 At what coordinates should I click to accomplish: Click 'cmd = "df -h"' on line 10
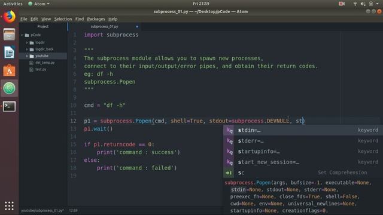[x=105, y=105]
